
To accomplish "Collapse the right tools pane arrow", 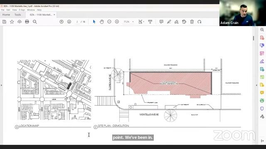I will pos(256,85).
